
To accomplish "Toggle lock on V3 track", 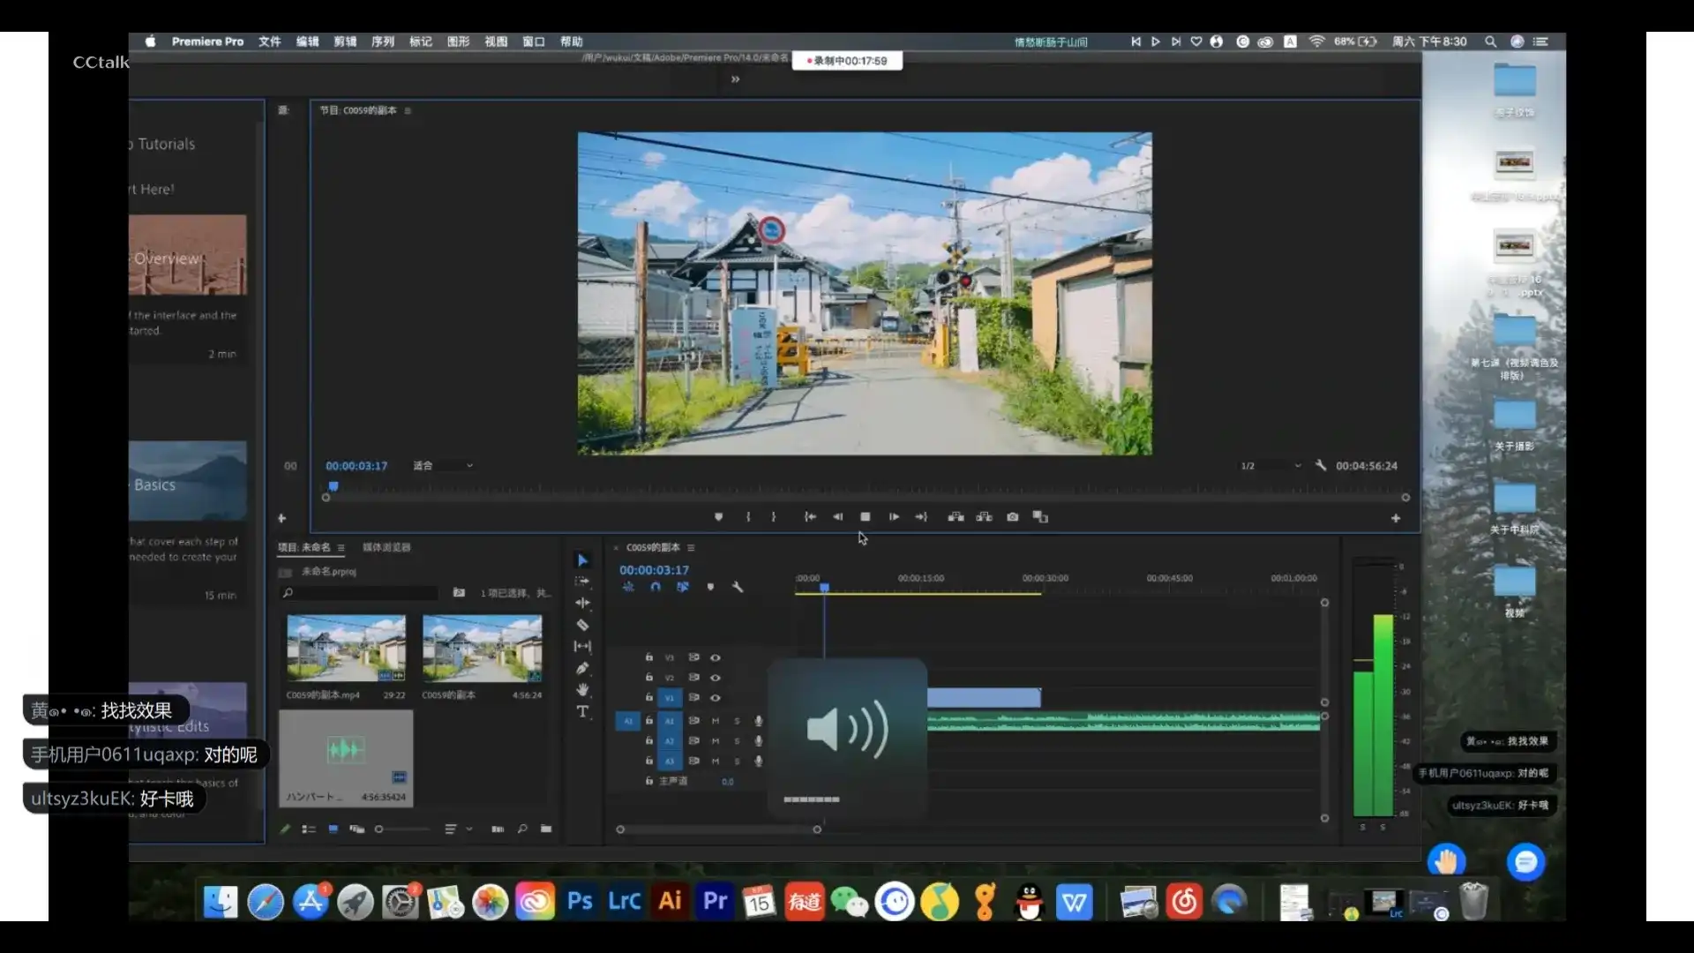I will pyautogui.click(x=648, y=657).
